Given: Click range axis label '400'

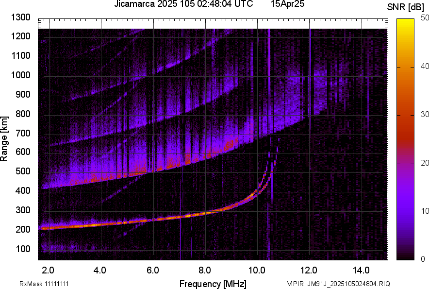Looking at the screenshot, I should [23, 190].
